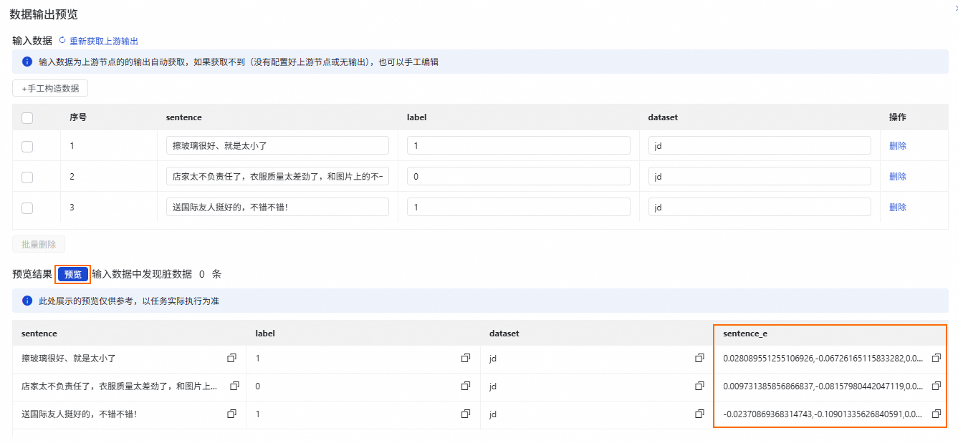Click dataset input field in row 3

point(760,208)
